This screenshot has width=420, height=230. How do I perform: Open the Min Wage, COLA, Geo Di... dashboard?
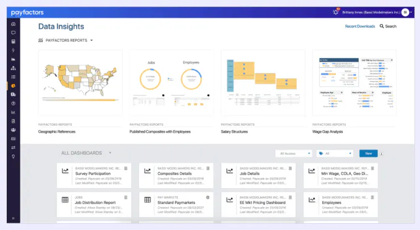[340, 176]
